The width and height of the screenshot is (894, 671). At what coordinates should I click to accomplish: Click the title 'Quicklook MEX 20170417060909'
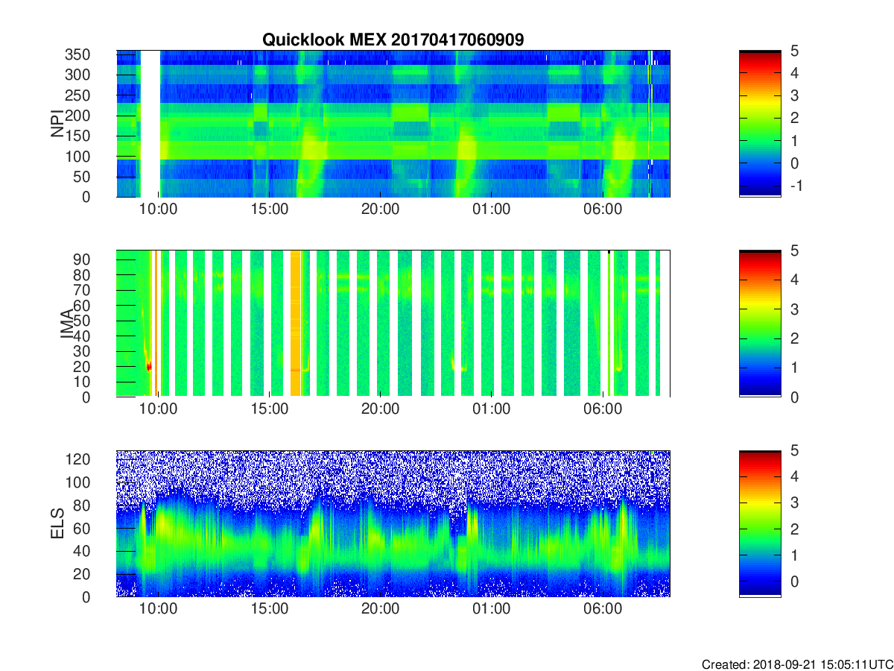tap(393, 40)
